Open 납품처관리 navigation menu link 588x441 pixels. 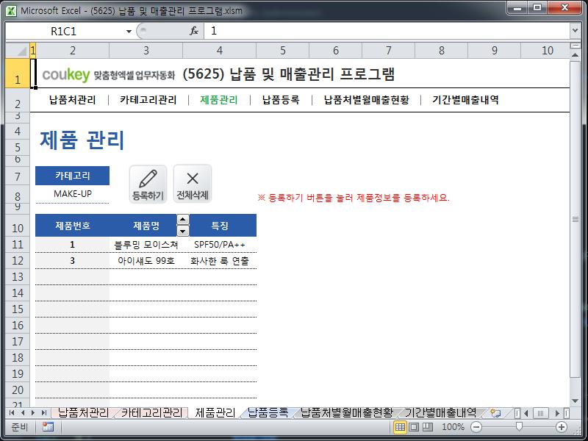pyautogui.click(x=72, y=100)
